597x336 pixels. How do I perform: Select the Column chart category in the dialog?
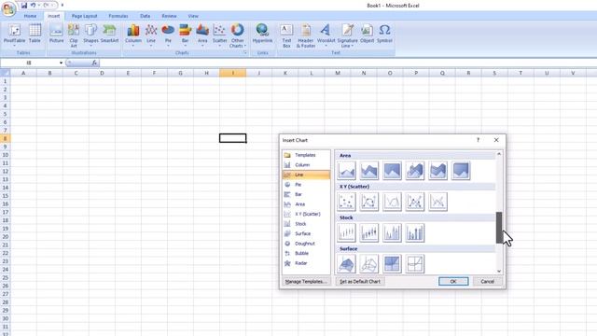[306, 165]
